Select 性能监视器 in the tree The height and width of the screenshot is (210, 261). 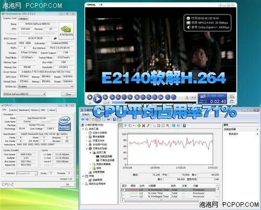(106, 156)
